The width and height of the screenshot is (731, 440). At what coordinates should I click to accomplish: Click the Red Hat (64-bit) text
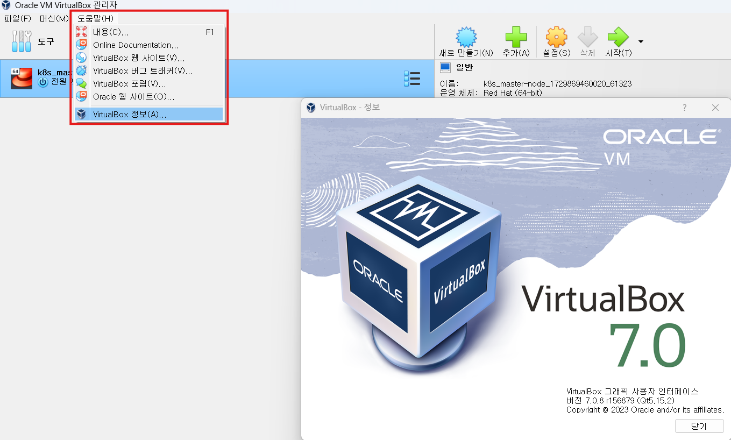click(x=513, y=93)
